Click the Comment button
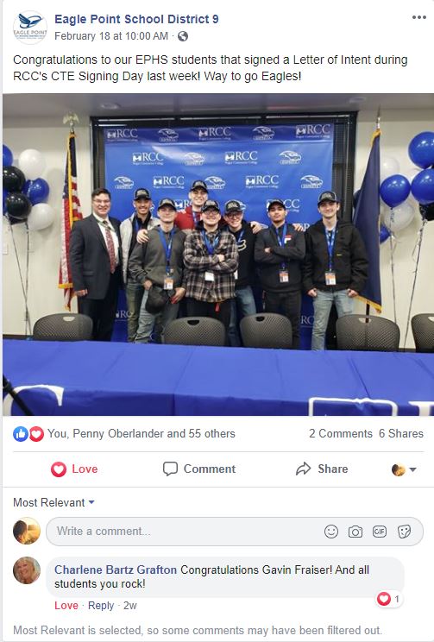The image size is (434, 642). pos(199,469)
